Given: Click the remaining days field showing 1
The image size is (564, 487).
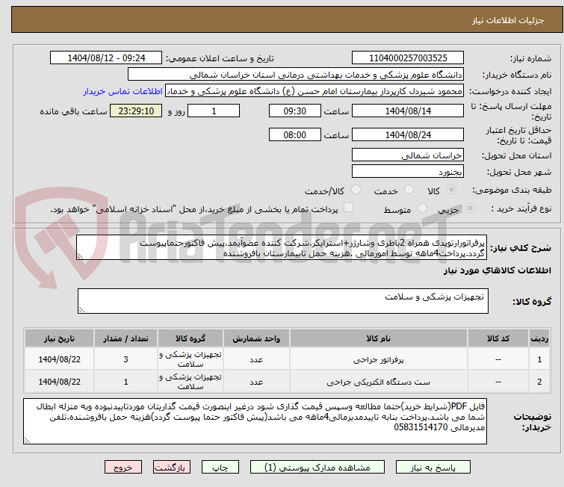Looking at the screenshot, I should click(214, 111).
